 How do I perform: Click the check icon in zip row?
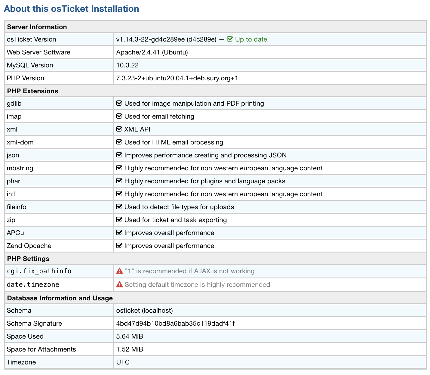coord(119,220)
